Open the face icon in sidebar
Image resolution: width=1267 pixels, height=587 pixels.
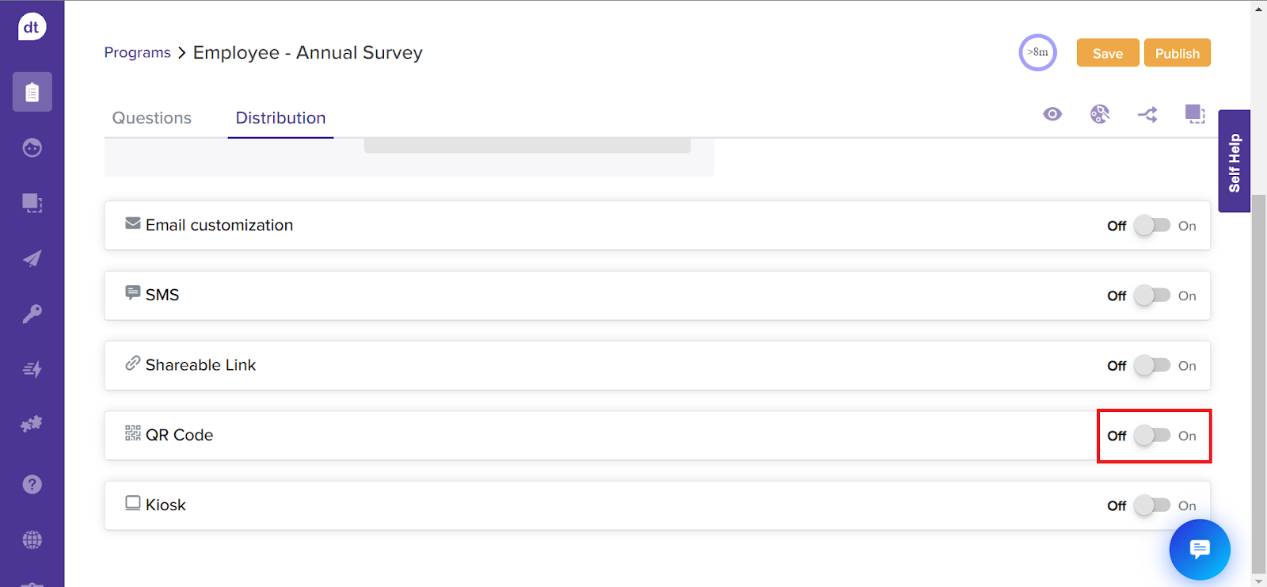(x=32, y=148)
